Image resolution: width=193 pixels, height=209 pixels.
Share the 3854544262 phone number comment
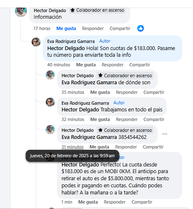click(153, 147)
